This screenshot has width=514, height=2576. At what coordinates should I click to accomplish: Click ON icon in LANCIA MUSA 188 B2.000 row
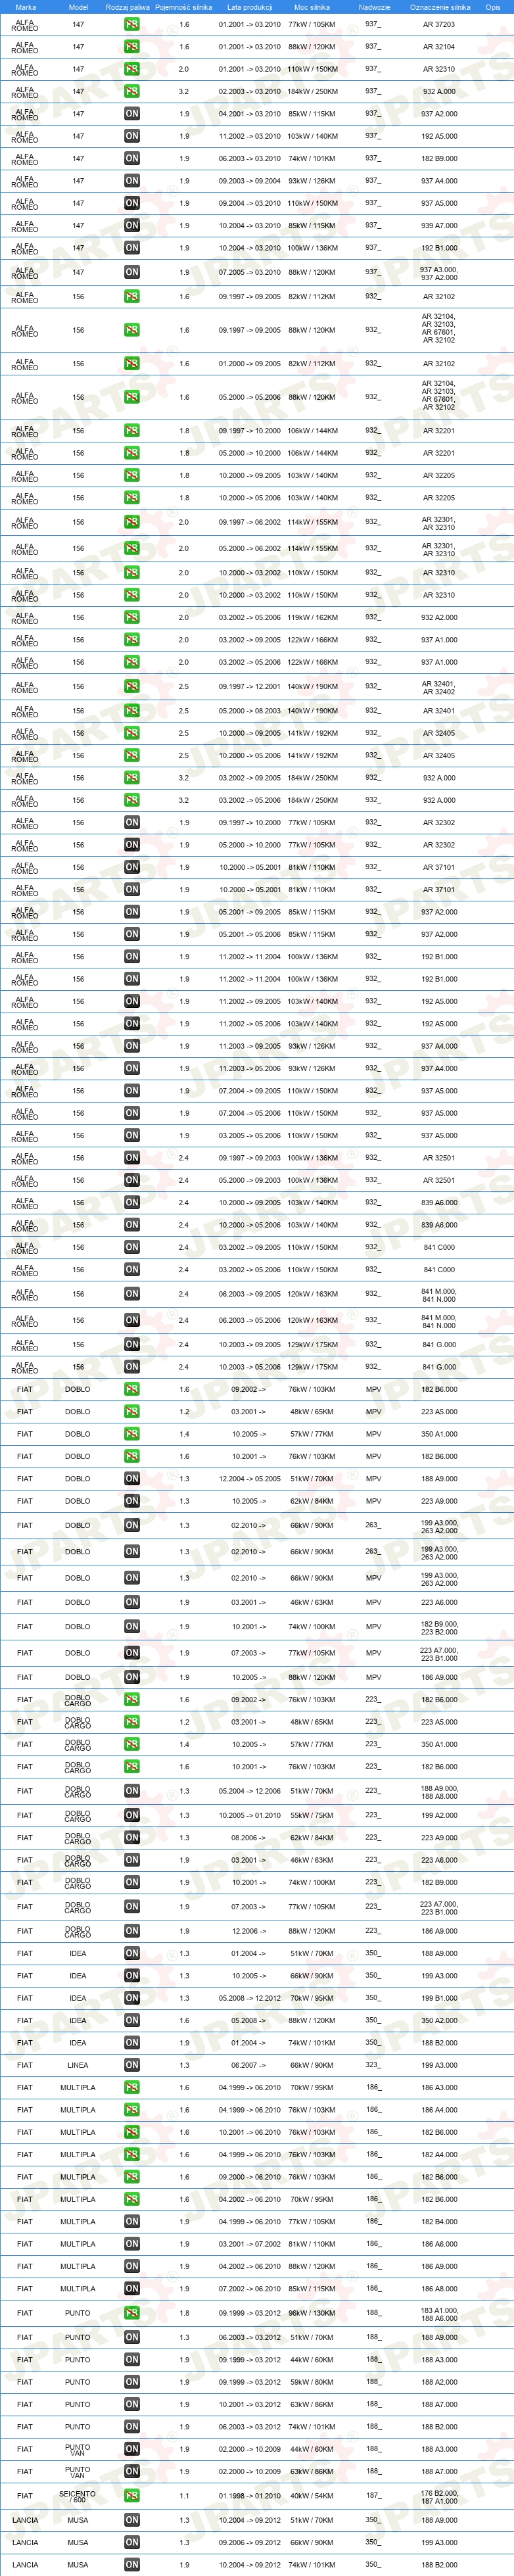(x=132, y=2564)
